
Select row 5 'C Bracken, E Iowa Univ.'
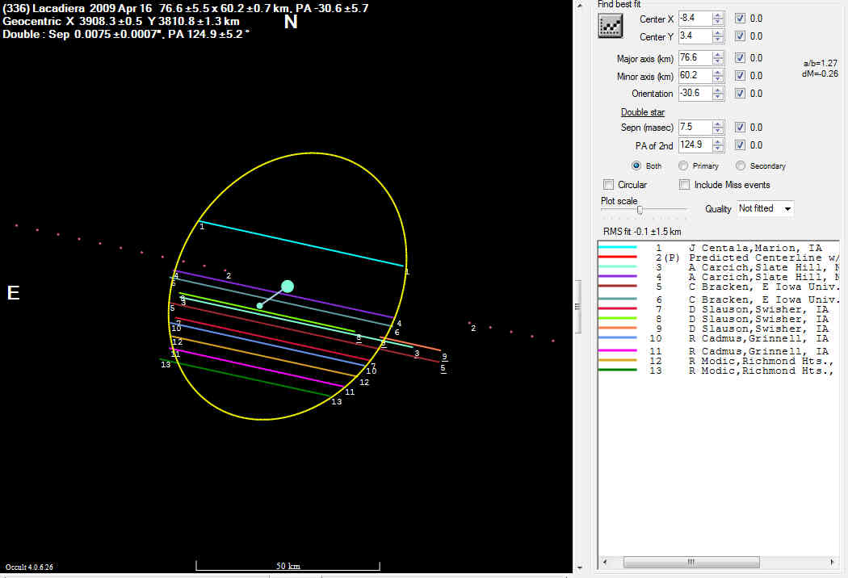pyautogui.click(x=719, y=287)
